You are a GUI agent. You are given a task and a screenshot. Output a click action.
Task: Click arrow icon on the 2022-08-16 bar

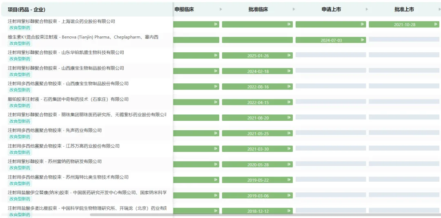[289, 87]
